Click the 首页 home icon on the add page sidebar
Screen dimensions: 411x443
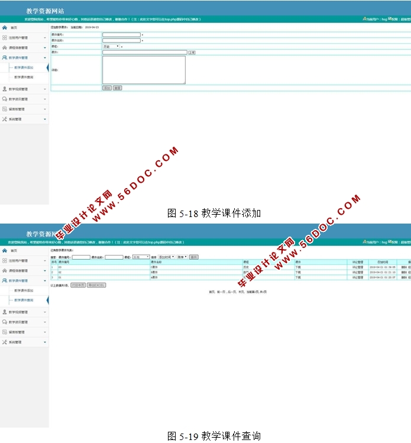coord(5,28)
